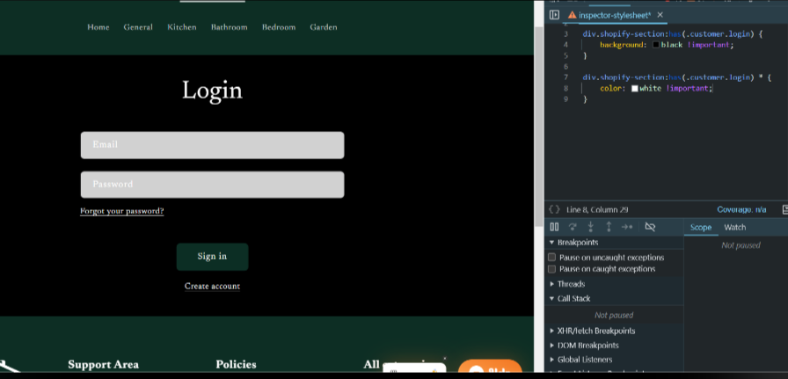The height and width of the screenshot is (379, 788).
Task: Step out of current function
Action: (609, 227)
